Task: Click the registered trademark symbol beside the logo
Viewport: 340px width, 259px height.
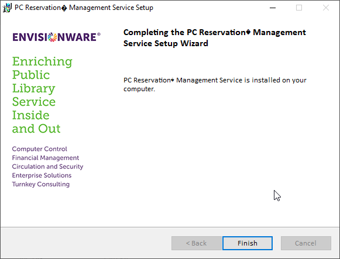Action: [99, 34]
